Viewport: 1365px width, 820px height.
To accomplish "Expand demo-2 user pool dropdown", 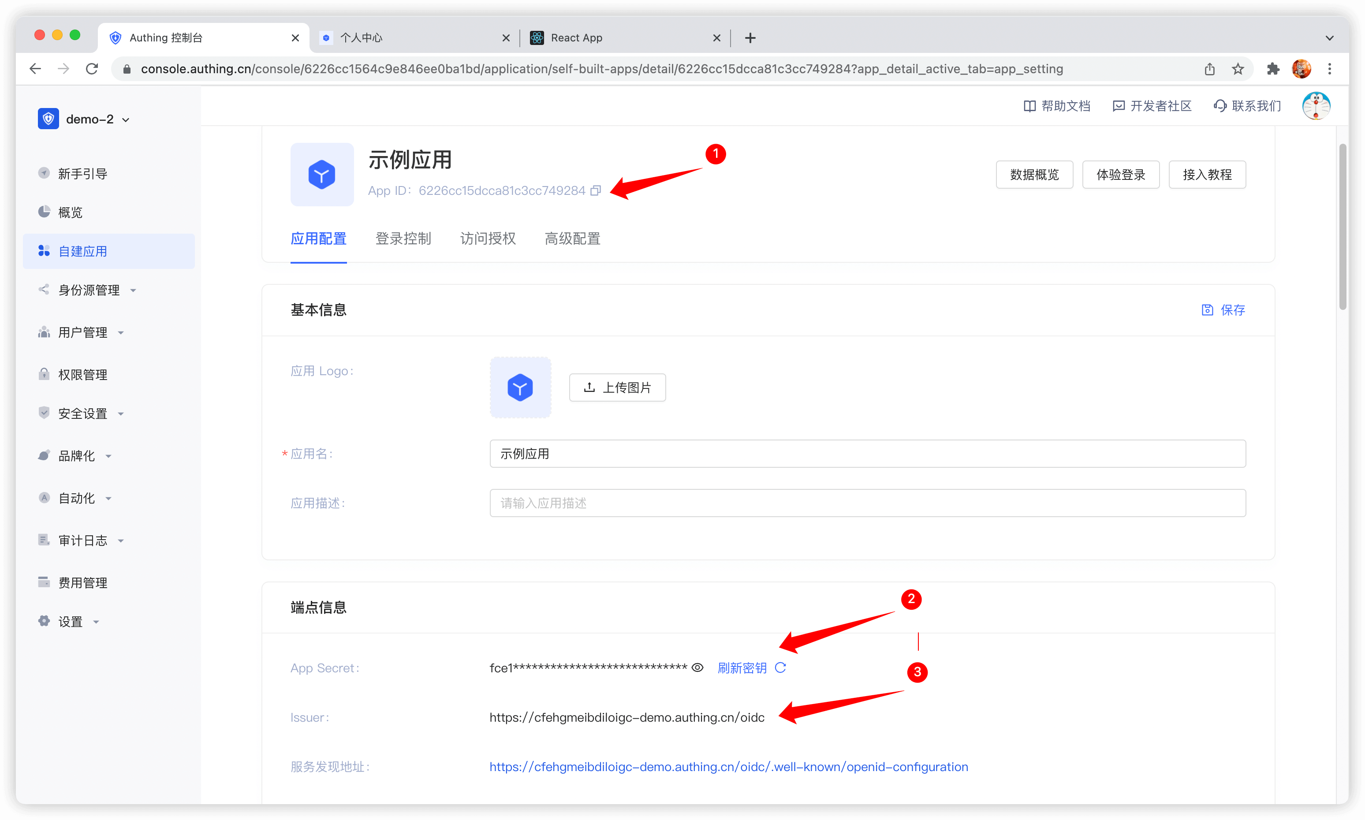I will [x=126, y=120].
